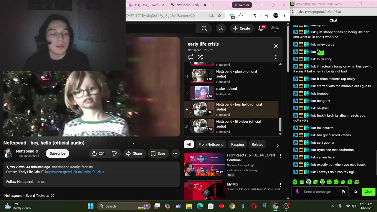Open the Nettspend channel name link
Viewport: 377px width, 212px height.
tap(25, 151)
